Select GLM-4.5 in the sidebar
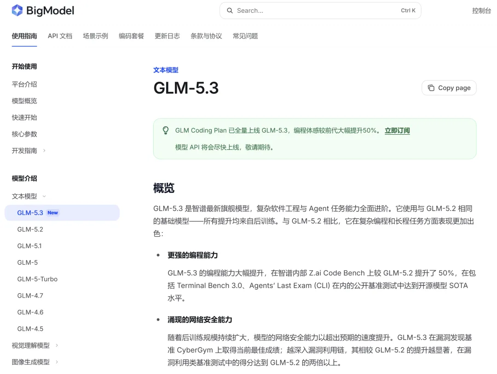Screen dimensions: 497x374 pos(30,329)
